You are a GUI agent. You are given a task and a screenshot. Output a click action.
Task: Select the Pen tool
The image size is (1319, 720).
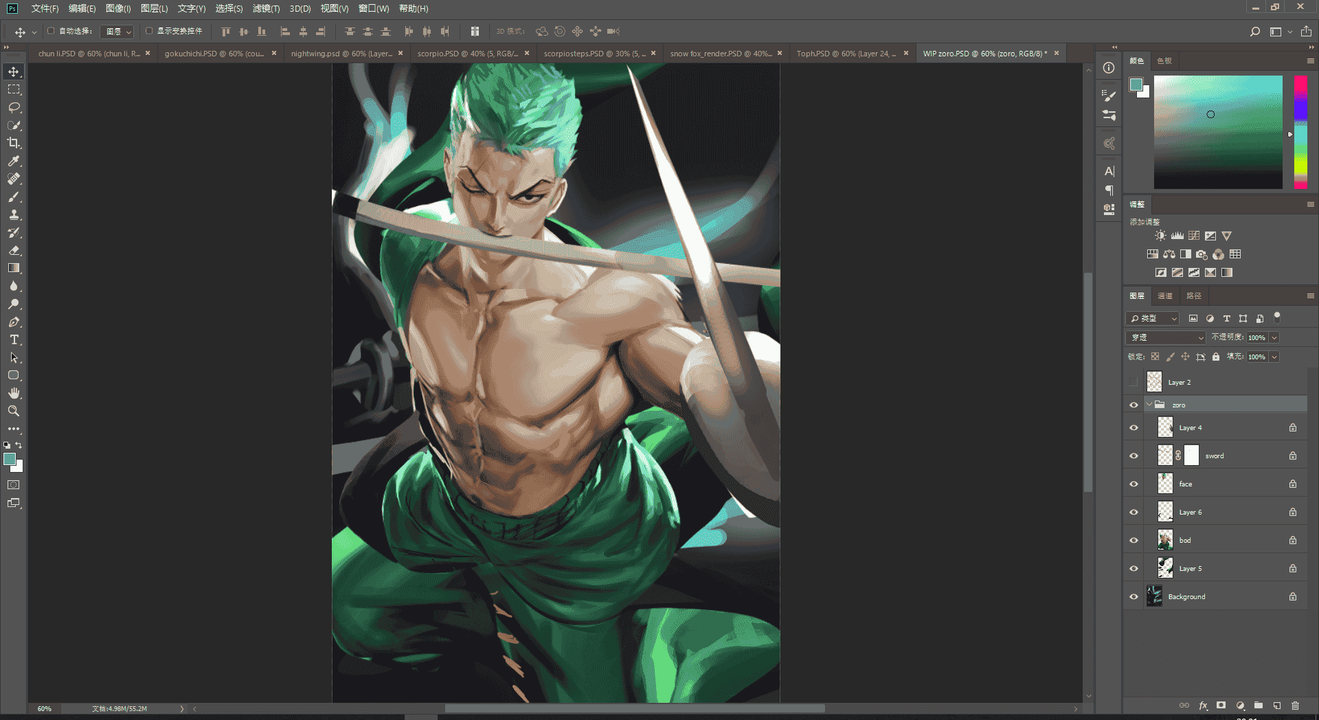(14, 322)
